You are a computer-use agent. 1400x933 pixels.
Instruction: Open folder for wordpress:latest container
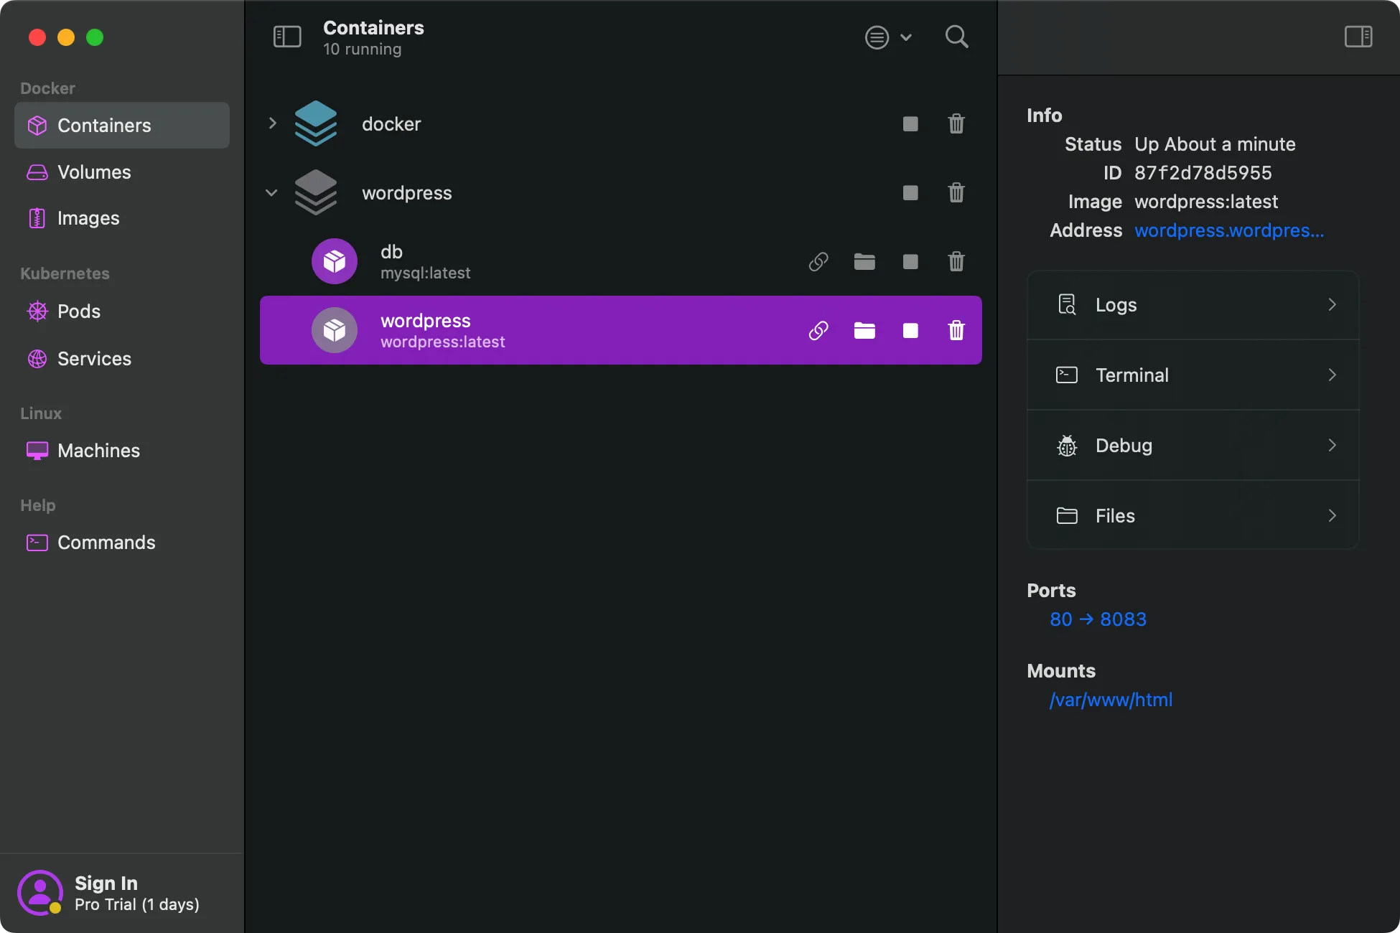click(x=864, y=331)
